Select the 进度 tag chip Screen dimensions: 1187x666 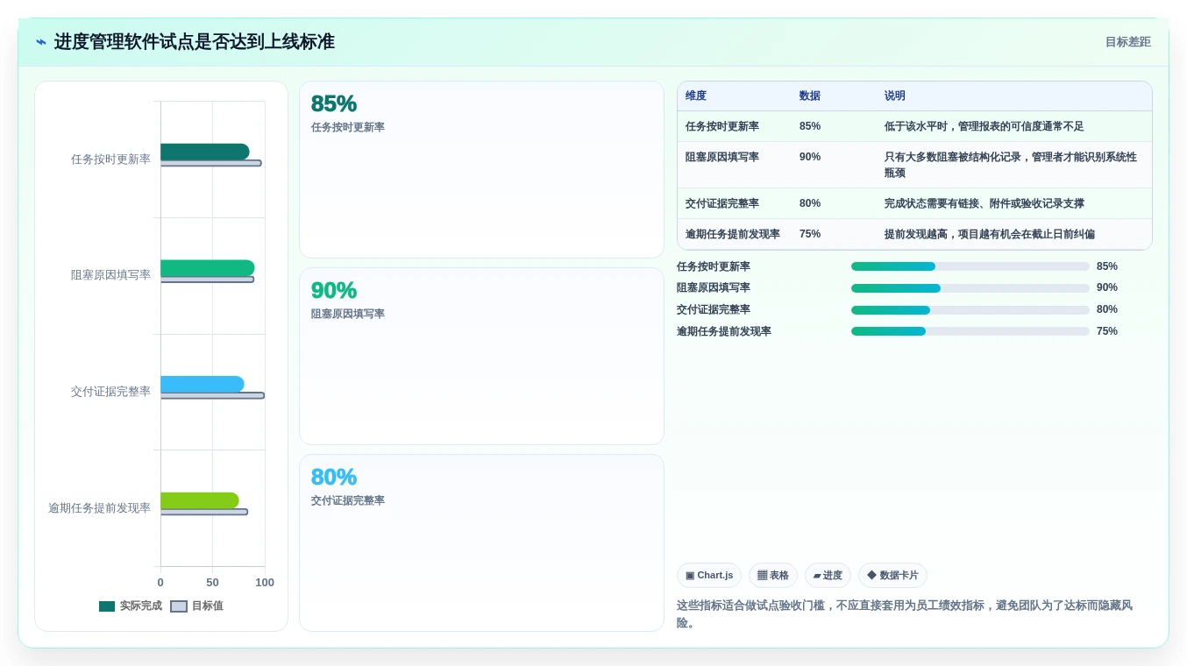[828, 576]
